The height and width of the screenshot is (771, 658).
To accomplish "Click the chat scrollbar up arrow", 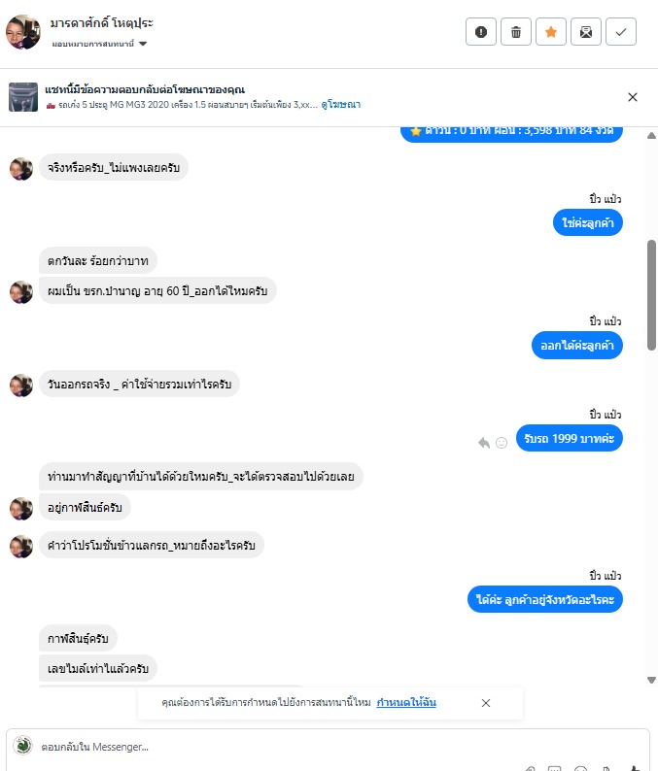I will tap(651, 135).
